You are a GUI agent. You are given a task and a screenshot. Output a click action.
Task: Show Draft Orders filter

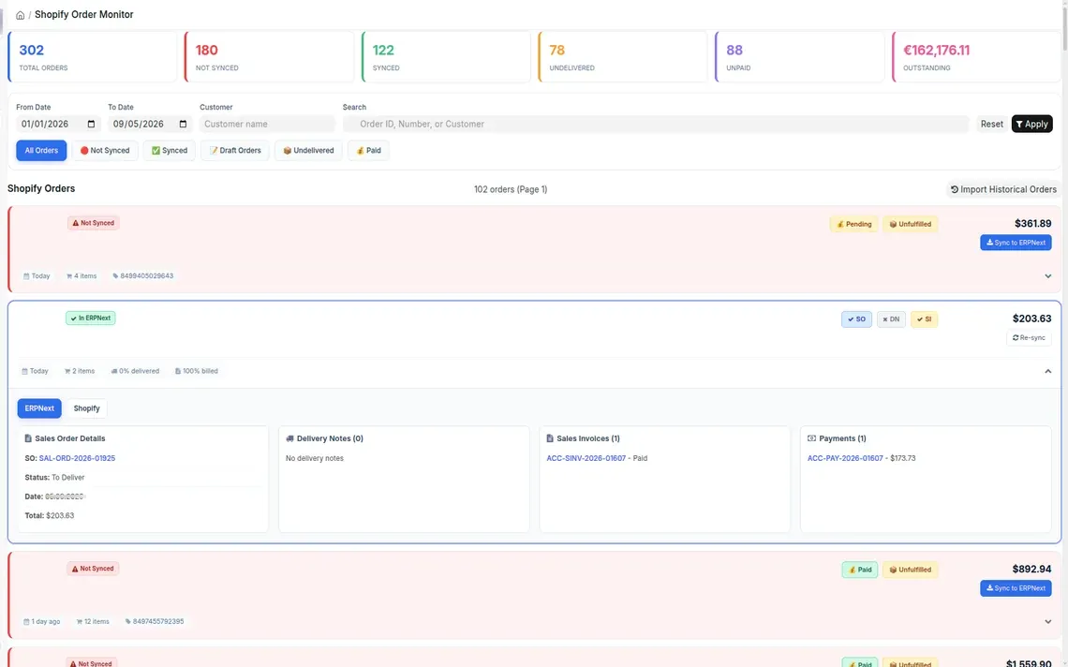tap(235, 151)
